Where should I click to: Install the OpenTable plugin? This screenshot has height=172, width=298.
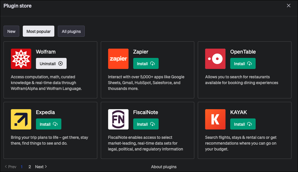click(243, 63)
